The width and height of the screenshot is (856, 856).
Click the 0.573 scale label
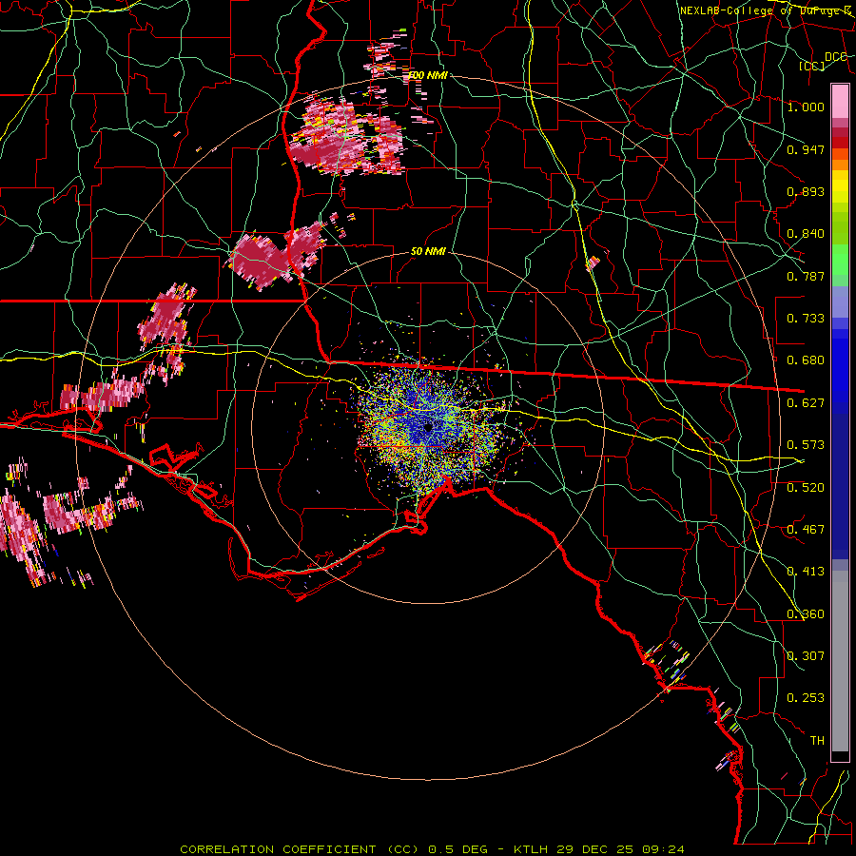[x=806, y=445]
